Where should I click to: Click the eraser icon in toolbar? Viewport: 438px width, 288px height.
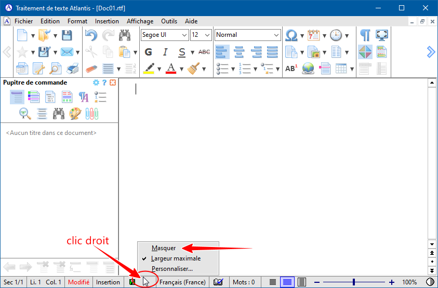point(91,68)
